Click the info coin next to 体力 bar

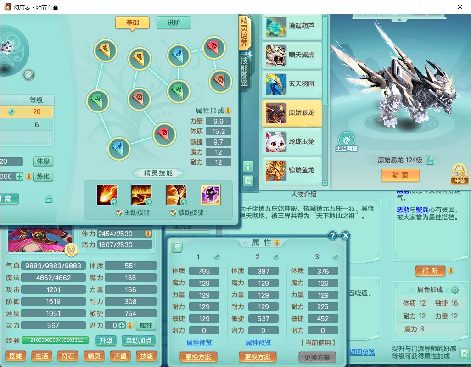click(x=148, y=234)
